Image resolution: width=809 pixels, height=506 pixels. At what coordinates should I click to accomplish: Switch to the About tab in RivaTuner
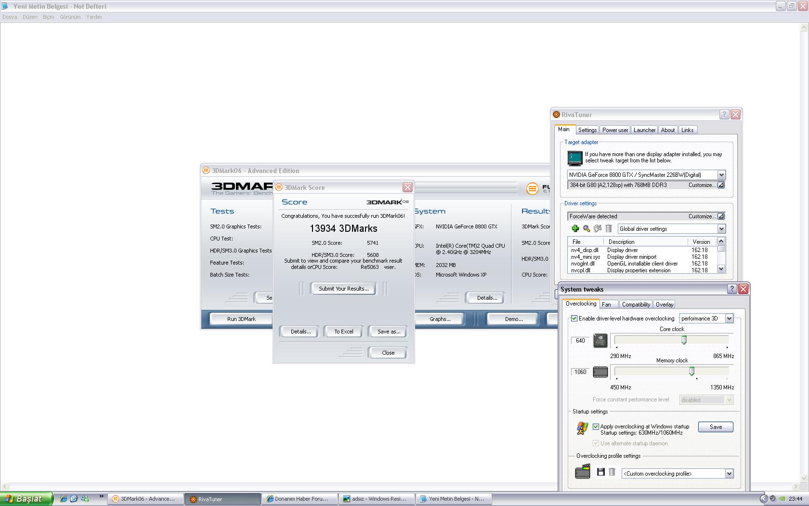coord(668,130)
